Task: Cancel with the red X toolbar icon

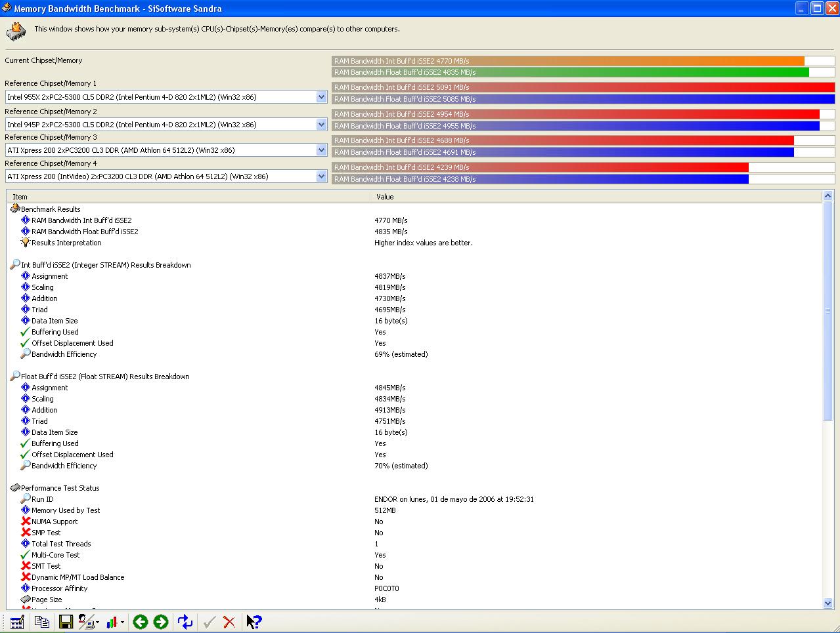Action: 229,622
